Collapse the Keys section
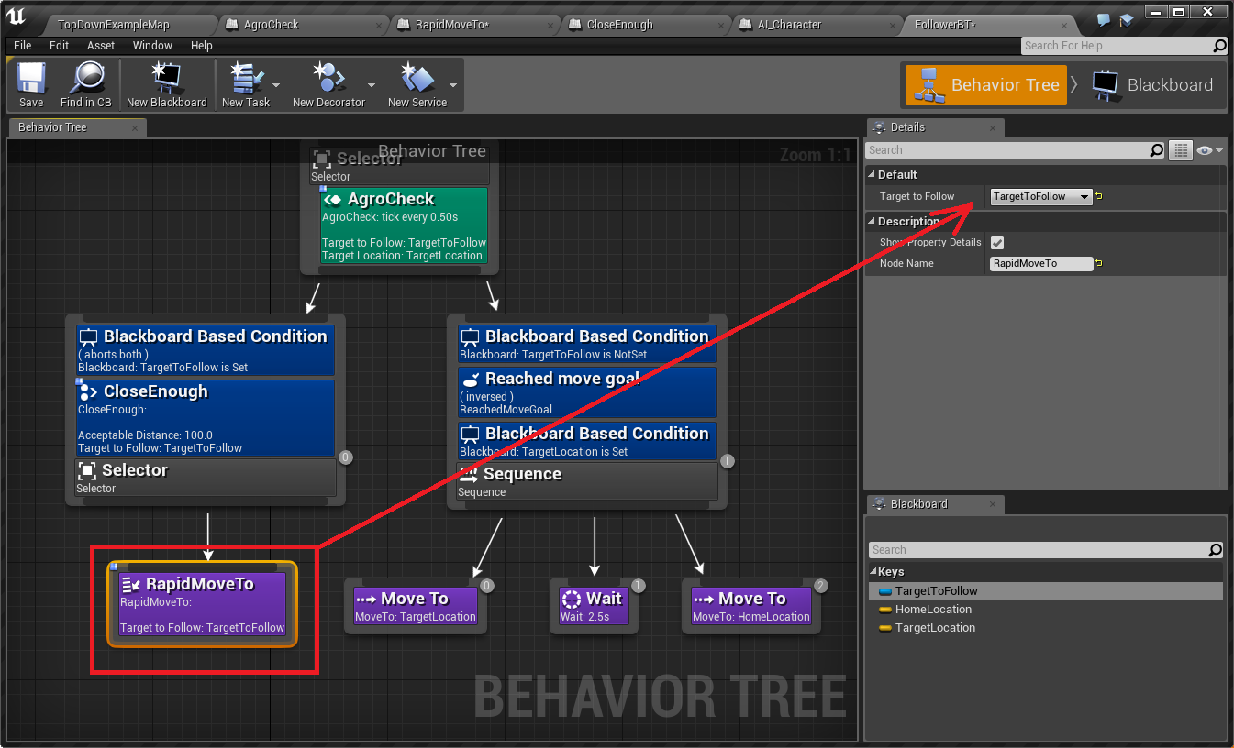 click(873, 571)
